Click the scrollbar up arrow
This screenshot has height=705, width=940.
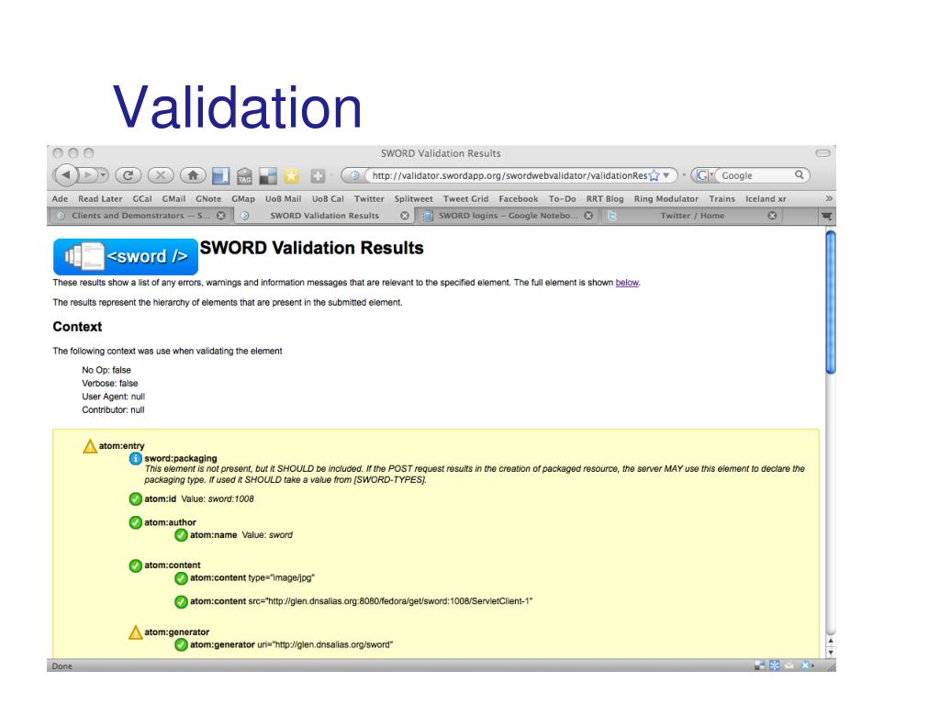[830, 641]
